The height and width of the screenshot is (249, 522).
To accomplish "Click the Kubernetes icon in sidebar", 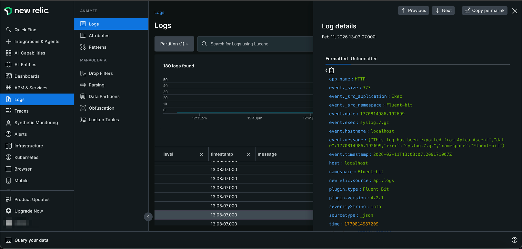I will point(9,157).
